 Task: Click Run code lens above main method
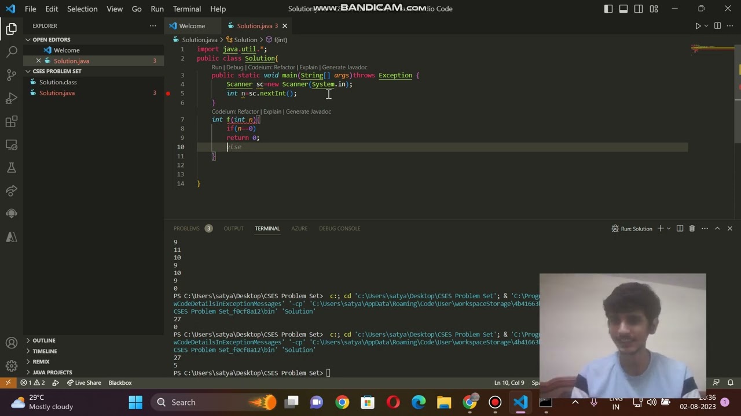pos(217,68)
